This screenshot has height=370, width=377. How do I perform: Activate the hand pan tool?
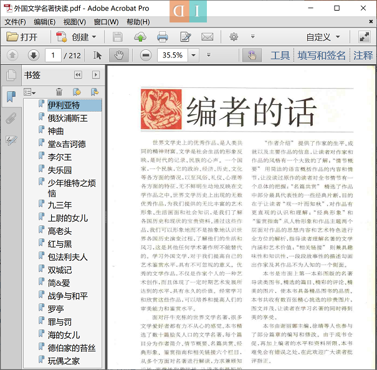pyautogui.click(x=119, y=56)
